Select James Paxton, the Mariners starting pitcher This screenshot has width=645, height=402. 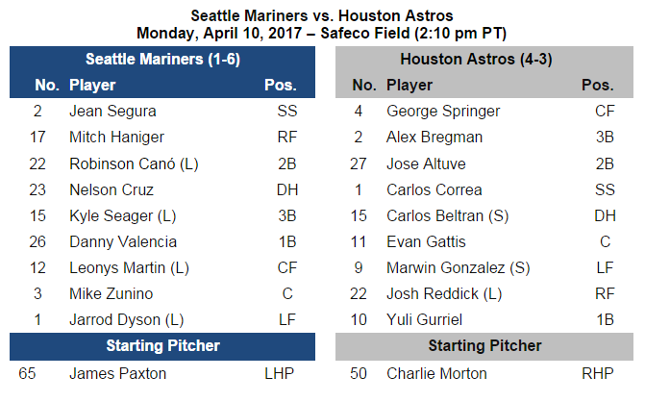pyautogui.click(x=117, y=373)
